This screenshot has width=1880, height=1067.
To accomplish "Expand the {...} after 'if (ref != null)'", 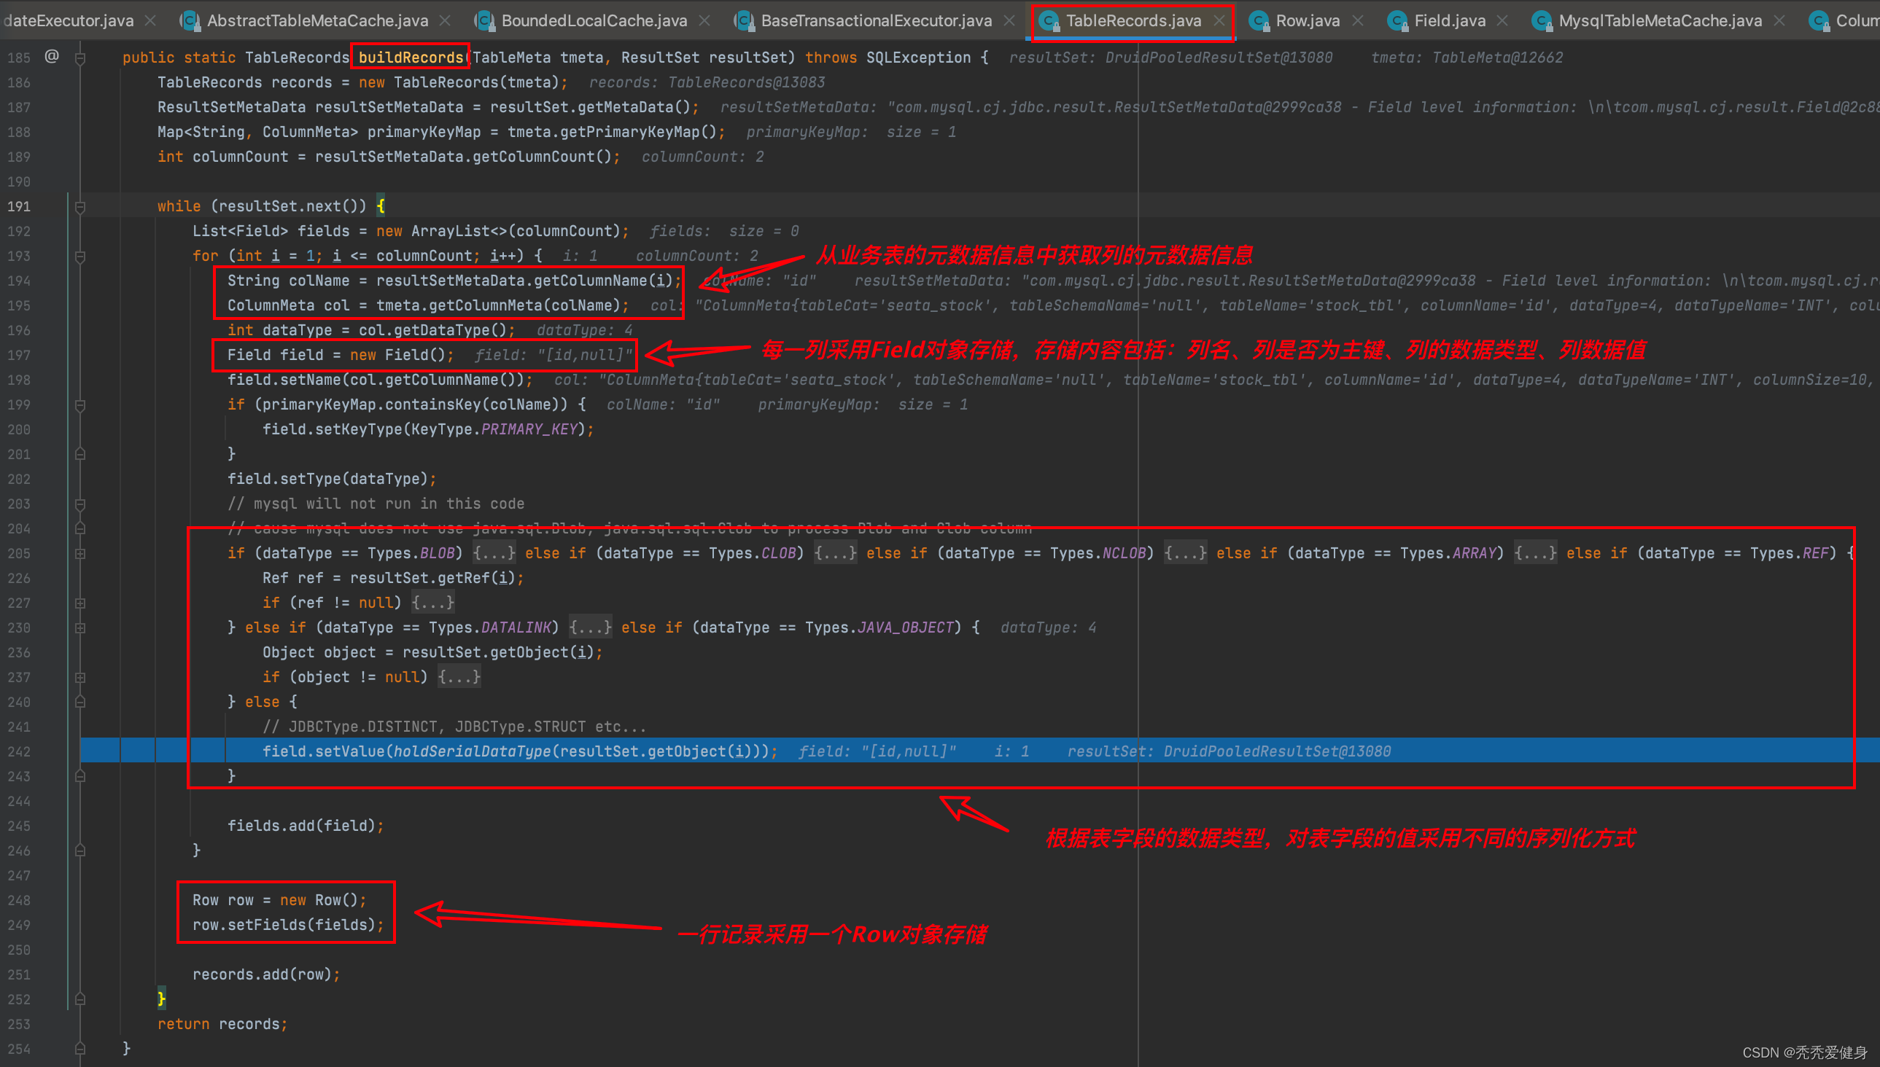I will pyautogui.click(x=433, y=603).
